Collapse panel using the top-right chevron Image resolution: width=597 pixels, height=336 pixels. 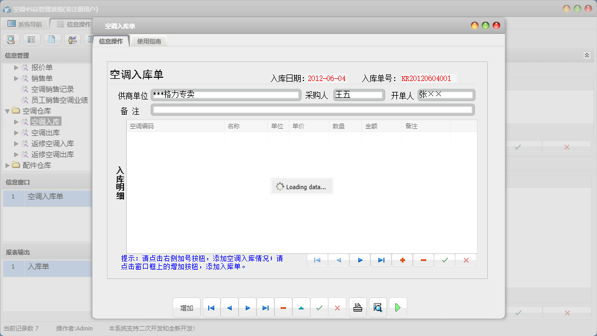(586, 55)
